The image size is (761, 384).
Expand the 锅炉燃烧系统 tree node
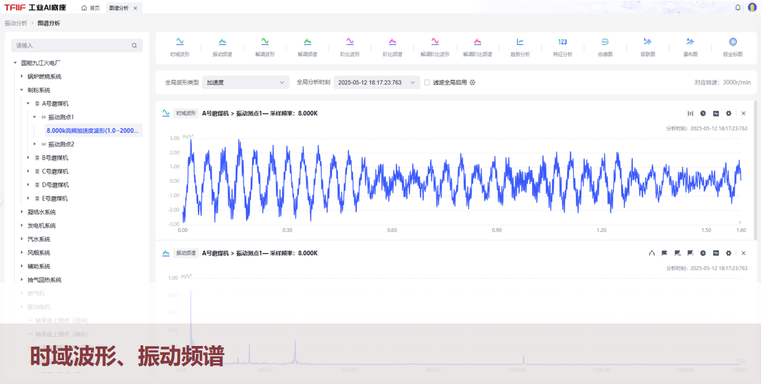click(21, 77)
